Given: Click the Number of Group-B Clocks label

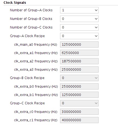Looking at the screenshot, I should 31,19.
